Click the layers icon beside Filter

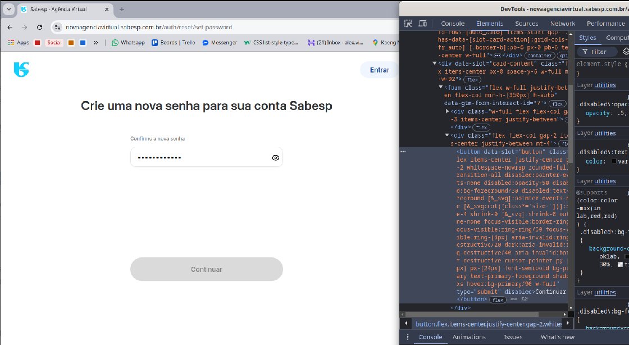pos(626,52)
